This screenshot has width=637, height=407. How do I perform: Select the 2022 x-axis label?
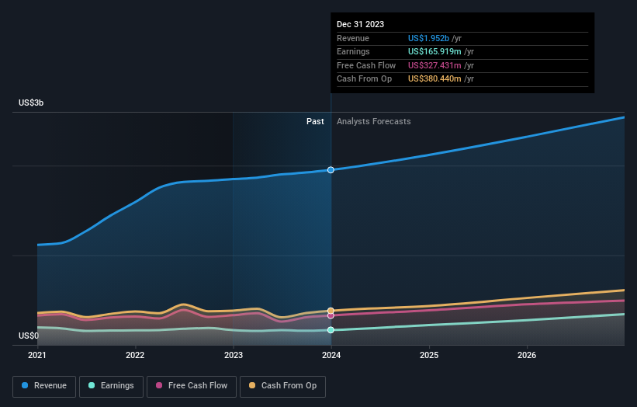[135, 356]
